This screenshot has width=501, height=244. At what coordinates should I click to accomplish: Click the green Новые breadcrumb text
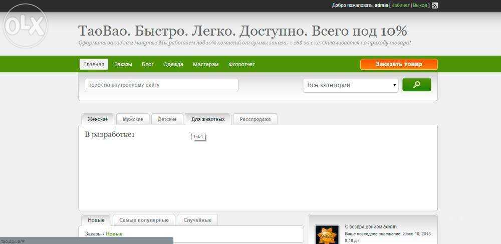coord(114,234)
